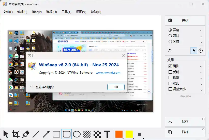
Task: Select the 屏幕 capture mode radio
Action: point(170,30)
